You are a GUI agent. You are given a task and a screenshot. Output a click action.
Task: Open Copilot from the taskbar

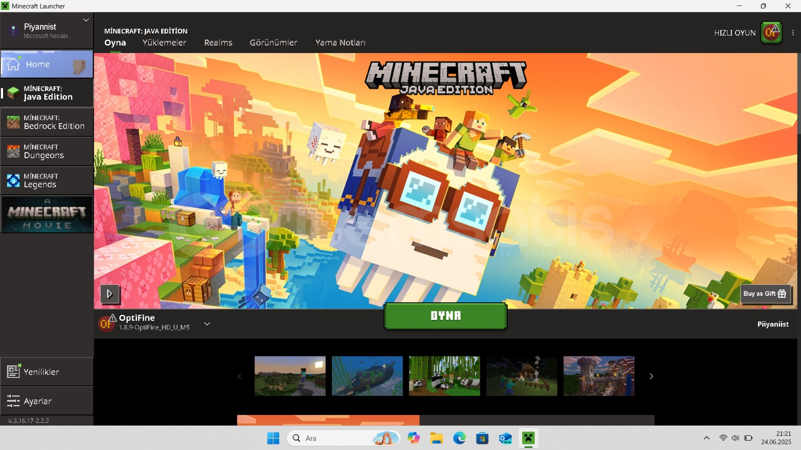pos(414,438)
